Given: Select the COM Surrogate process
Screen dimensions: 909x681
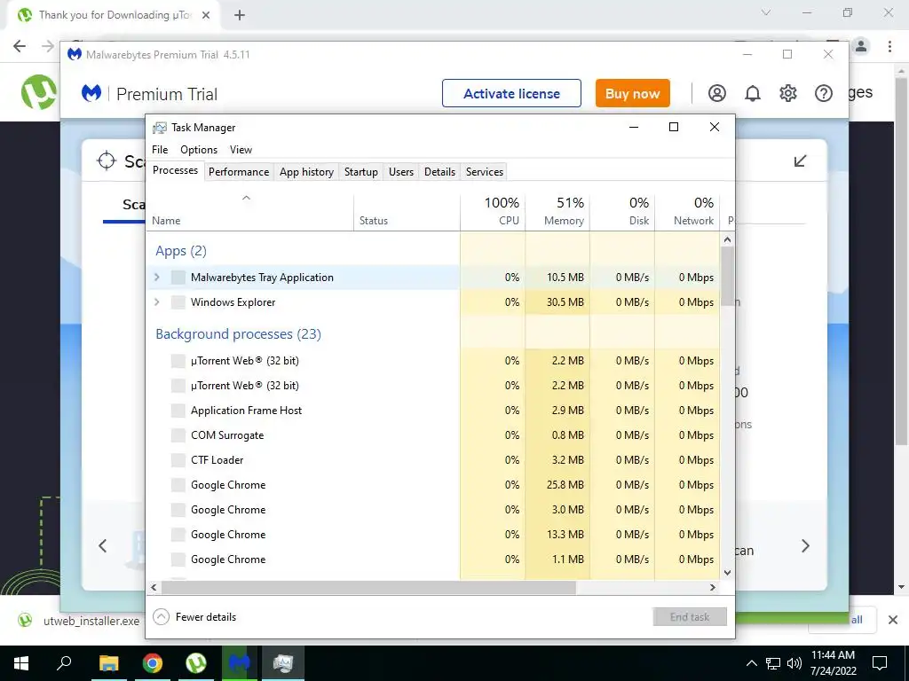Looking at the screenshot, I should [433, 435].
